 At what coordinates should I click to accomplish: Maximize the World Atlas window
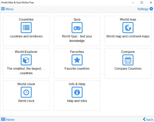point(142,2)
